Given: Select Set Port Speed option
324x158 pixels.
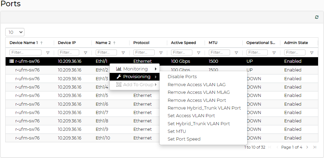Looking at the screenshot, I should (184, 139).
